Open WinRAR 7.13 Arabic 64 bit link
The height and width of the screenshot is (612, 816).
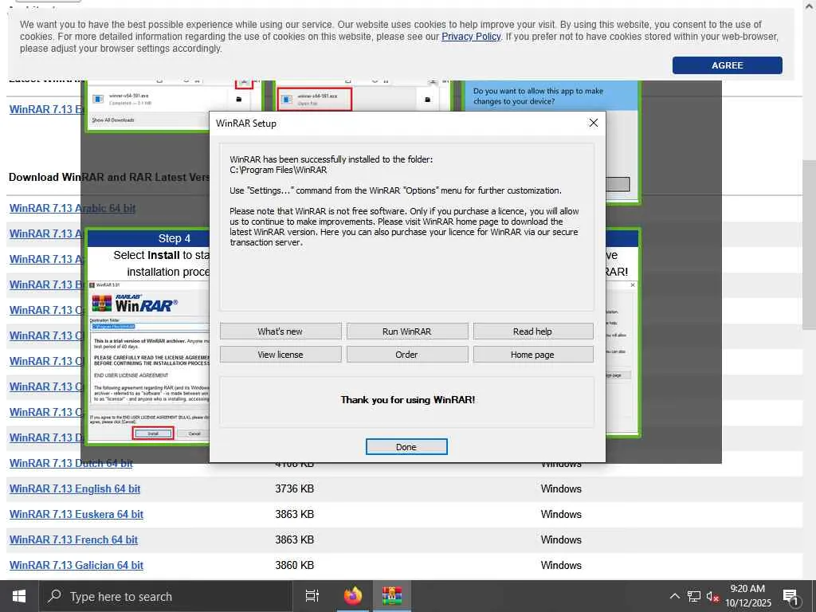click(x=73, y=208)
